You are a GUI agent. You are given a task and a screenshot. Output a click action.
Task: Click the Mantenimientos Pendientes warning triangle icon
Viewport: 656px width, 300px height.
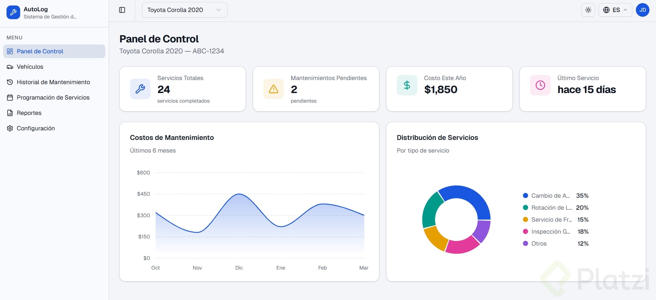pyautogui.click(x=274, y=89)
